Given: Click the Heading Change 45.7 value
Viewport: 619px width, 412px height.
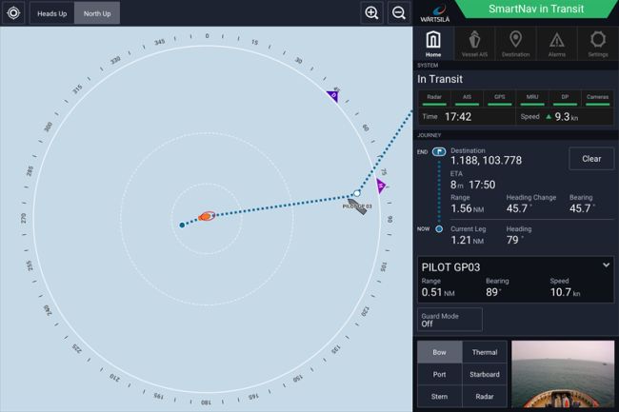Looking at the screenshot, I should click(519, 208).
